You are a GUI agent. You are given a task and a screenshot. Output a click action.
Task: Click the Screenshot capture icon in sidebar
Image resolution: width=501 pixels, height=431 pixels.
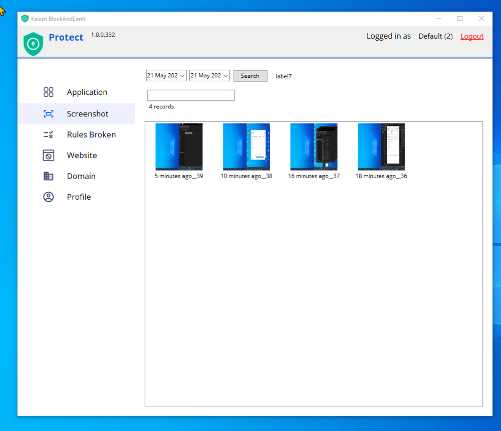[x=49, y=114]
